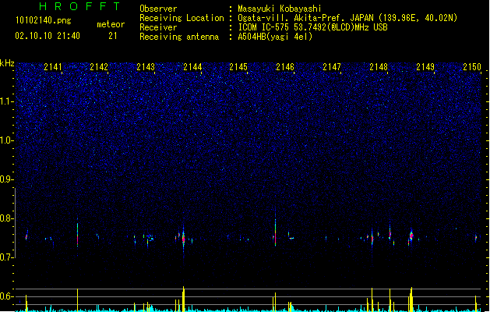Image resolution: width=490 pixels, height=312 pixels.
Task: Click the 0.9 kHz axis label
Action: (x=6, y=179)
